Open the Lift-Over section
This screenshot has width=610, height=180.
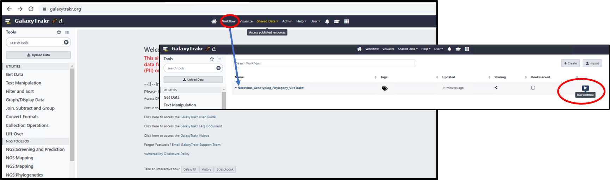[14, 134]
